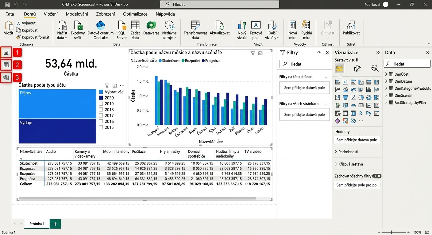The height and width of the screenshot is (235, 432).
Task: Open the analytics magnifier tab in Vizualizace
Action: [375, 68]
